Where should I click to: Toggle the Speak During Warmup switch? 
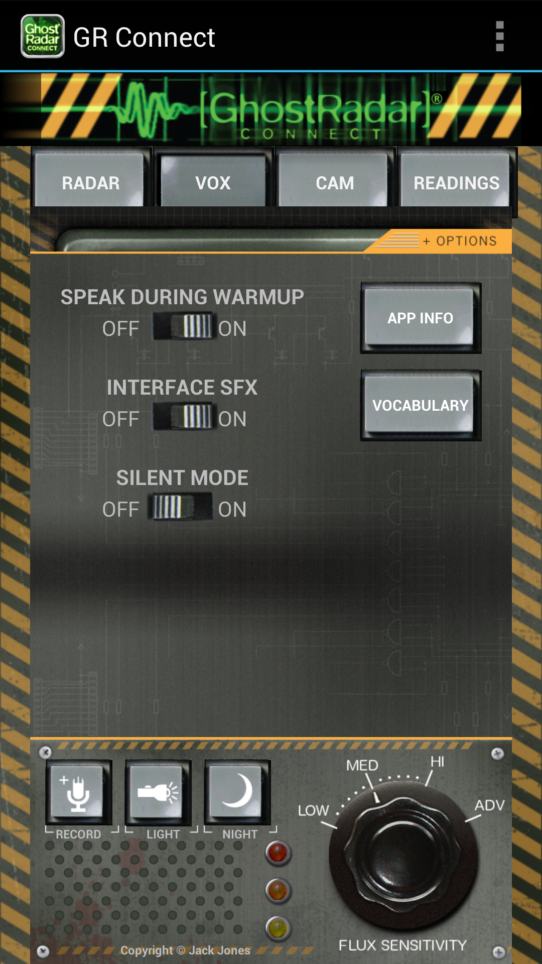[x=183, y=326]
